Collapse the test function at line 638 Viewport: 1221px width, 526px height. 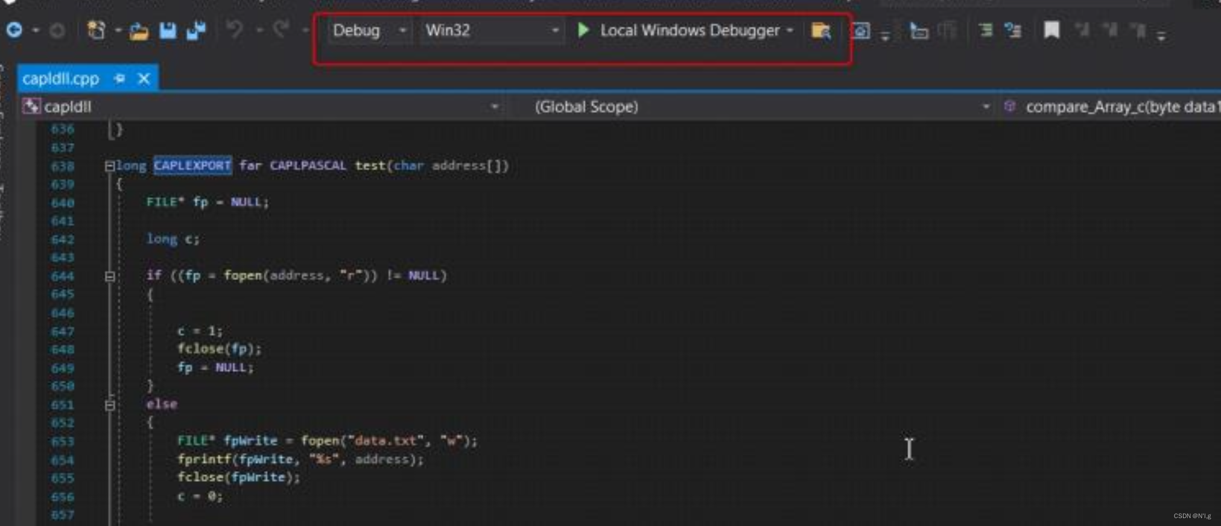[110, 166]
